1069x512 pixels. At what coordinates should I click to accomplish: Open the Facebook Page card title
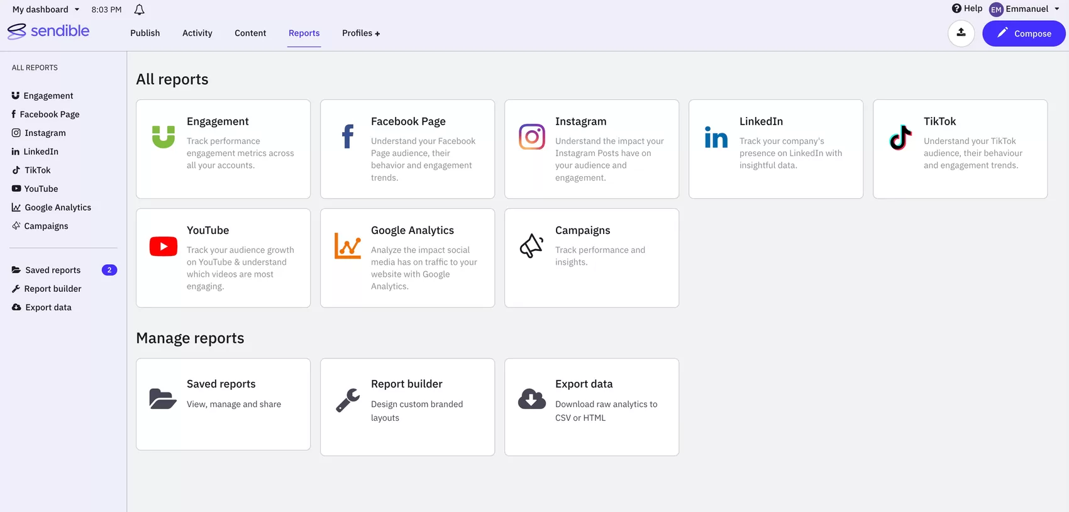[x=408, y=121]
